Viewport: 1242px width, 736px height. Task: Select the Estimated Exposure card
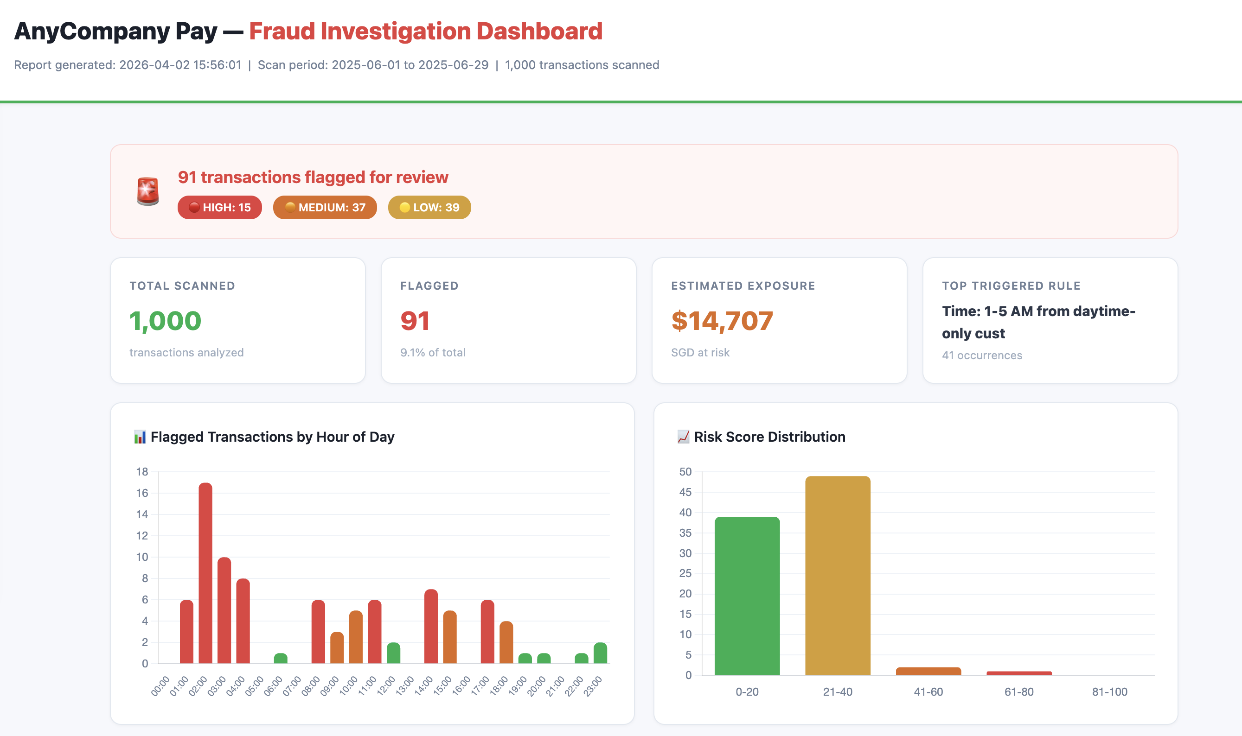click(779, 319)
